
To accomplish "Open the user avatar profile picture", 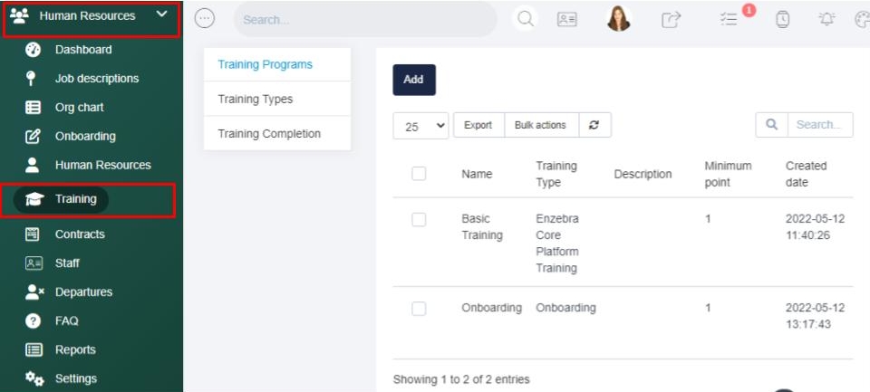I will (619, 19).
